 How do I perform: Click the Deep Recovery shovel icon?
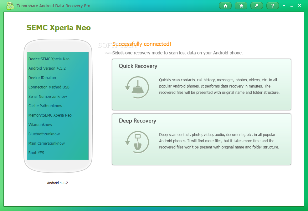[x=137, y=142]
